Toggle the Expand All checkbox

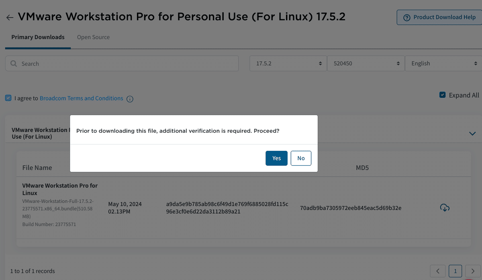point(442,95)
